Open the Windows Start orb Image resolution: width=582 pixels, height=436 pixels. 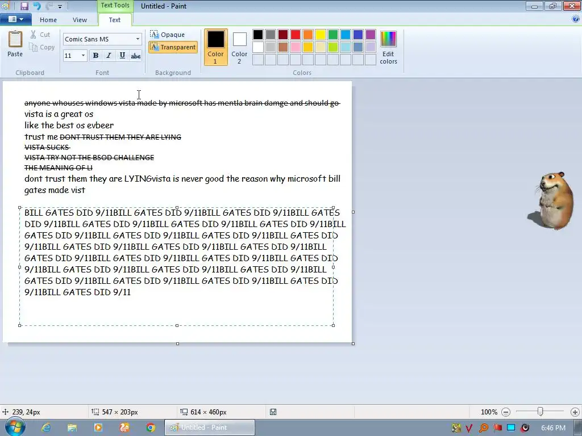pyautogui.click(x=15, y=427)
